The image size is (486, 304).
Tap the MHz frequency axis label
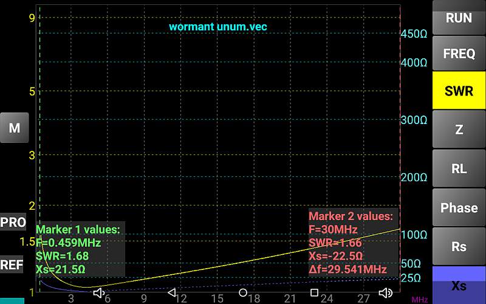click(419, 299)
